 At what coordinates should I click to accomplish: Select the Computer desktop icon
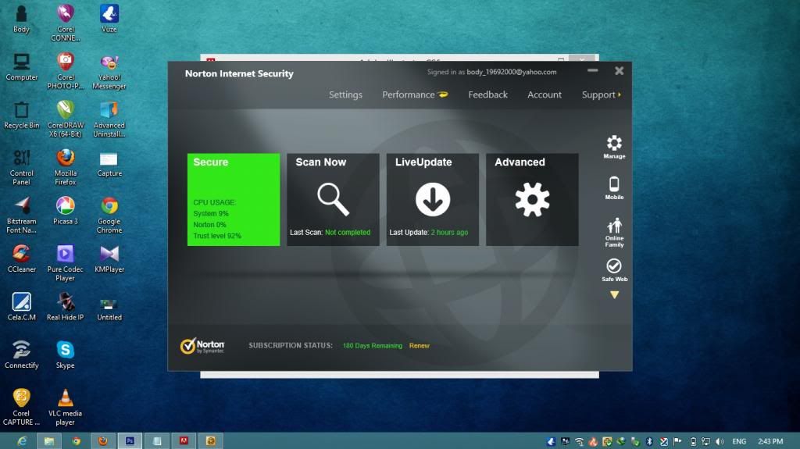(21, 67)
